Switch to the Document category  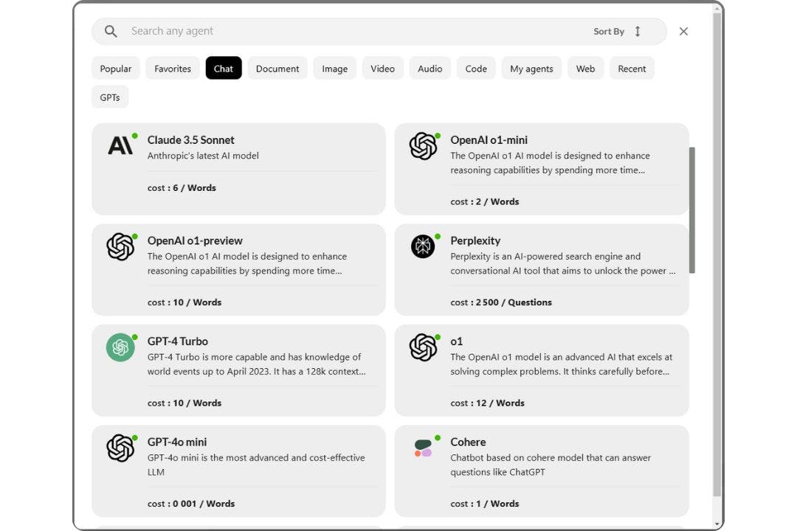click(x=277, y=68)
